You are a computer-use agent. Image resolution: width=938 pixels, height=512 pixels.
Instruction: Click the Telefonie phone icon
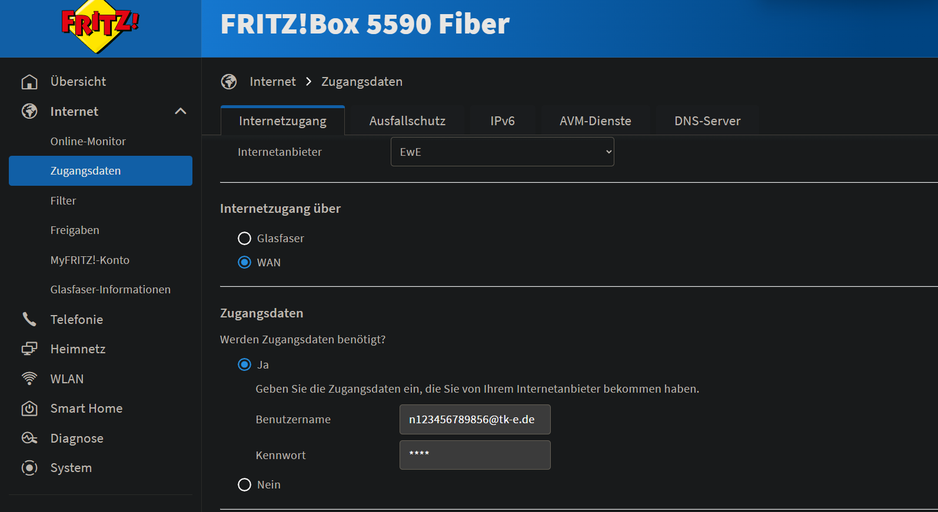pyautogui.click(x=29, y=319)
